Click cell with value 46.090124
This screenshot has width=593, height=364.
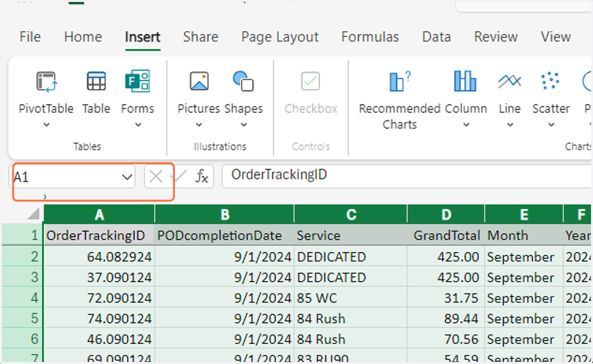(99, 340)
